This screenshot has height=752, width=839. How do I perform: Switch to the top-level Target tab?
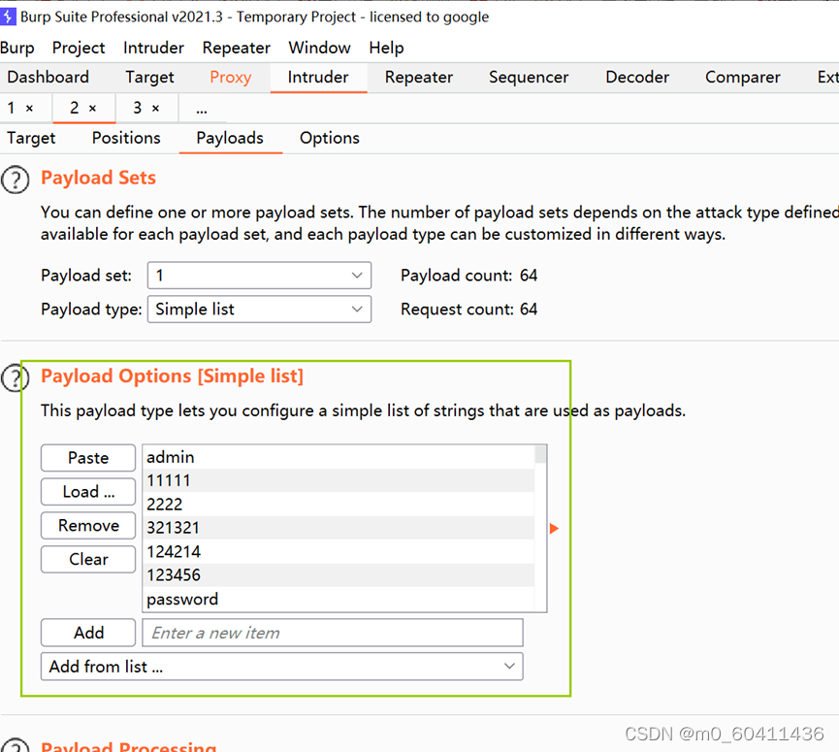pos(149,77)
